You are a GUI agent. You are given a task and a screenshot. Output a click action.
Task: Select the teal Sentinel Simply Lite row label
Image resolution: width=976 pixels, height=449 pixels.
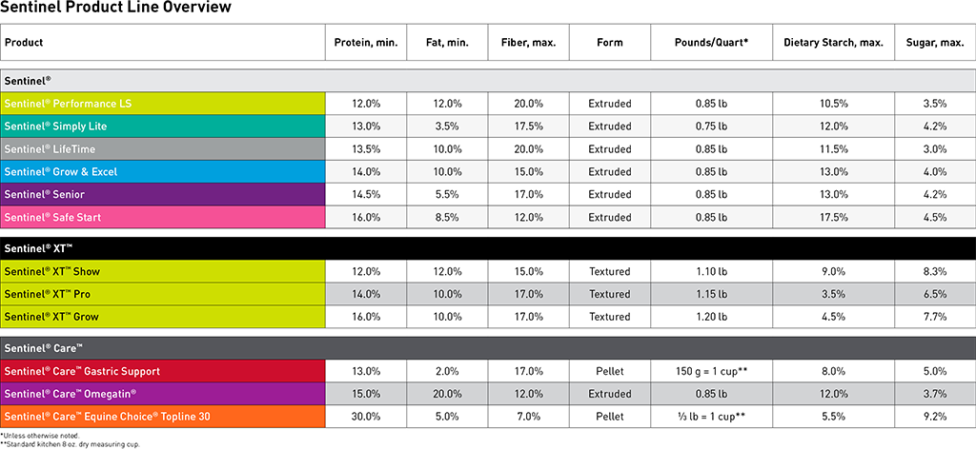(163, 126)
